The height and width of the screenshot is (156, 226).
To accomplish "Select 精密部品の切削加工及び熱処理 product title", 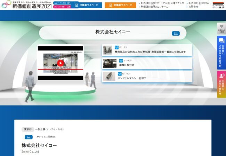I will 150,52.
